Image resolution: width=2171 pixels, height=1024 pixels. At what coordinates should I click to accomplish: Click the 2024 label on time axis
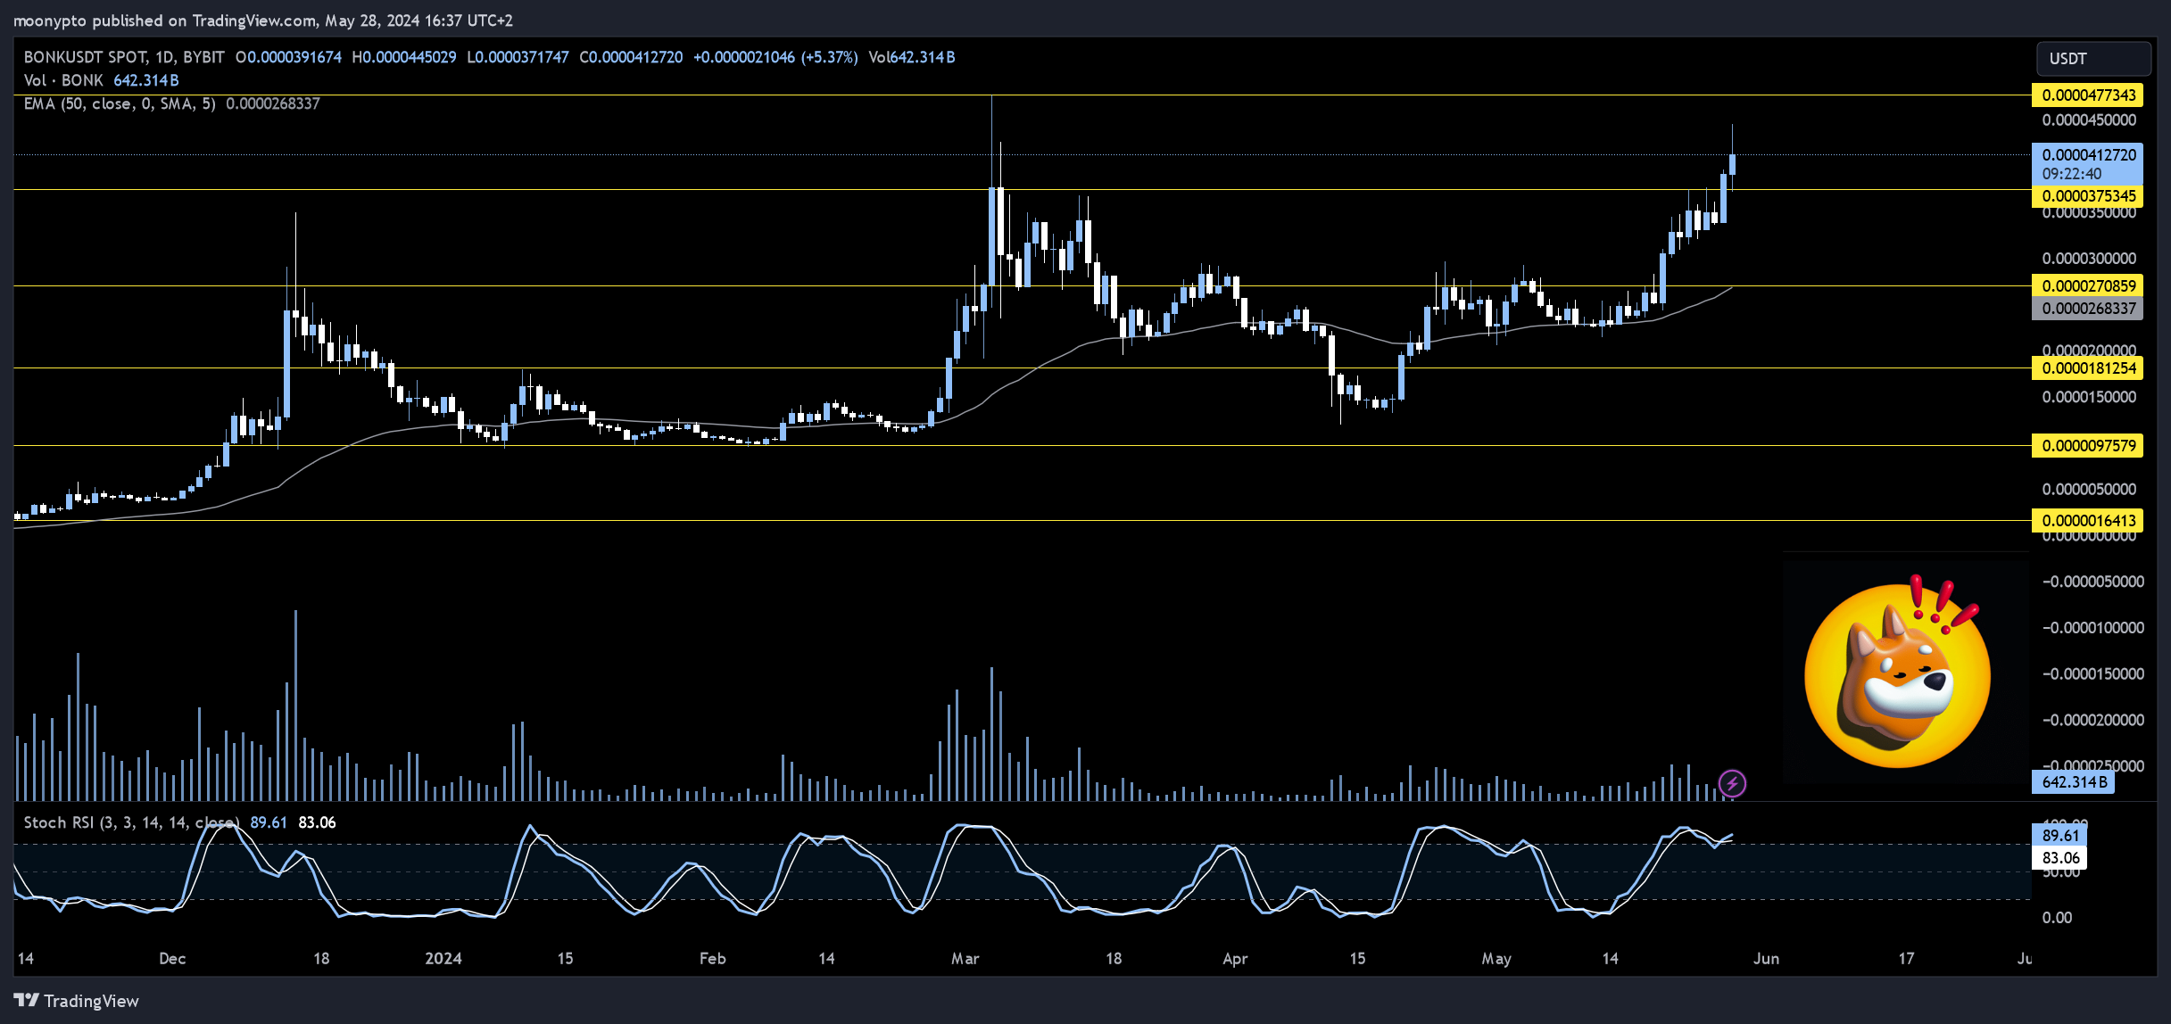[443, 959]
